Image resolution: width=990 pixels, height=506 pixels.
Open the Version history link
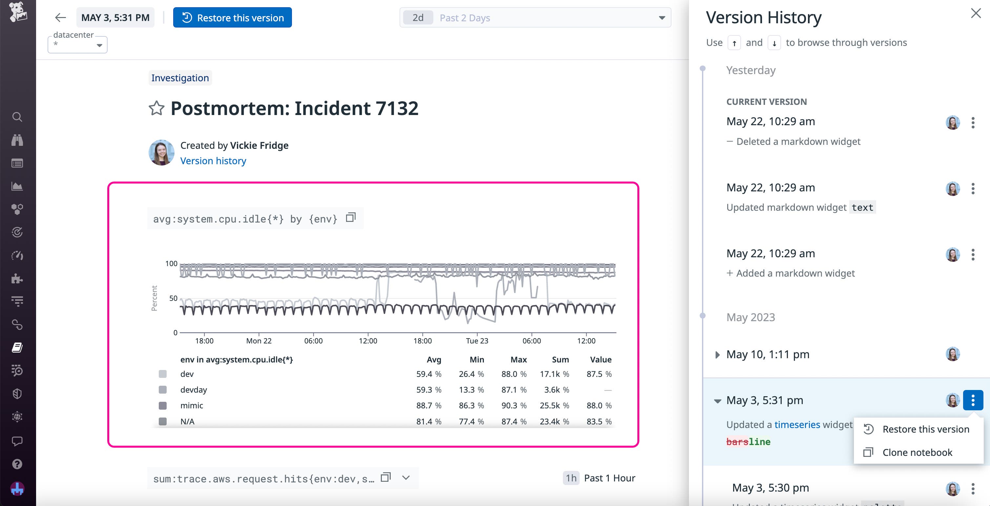click(x=213, y=161)
